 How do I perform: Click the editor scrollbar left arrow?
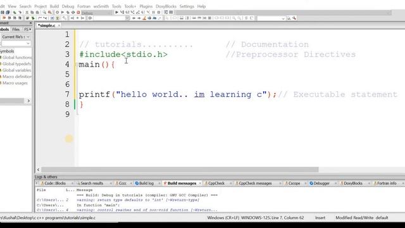(x=38, y=170)
